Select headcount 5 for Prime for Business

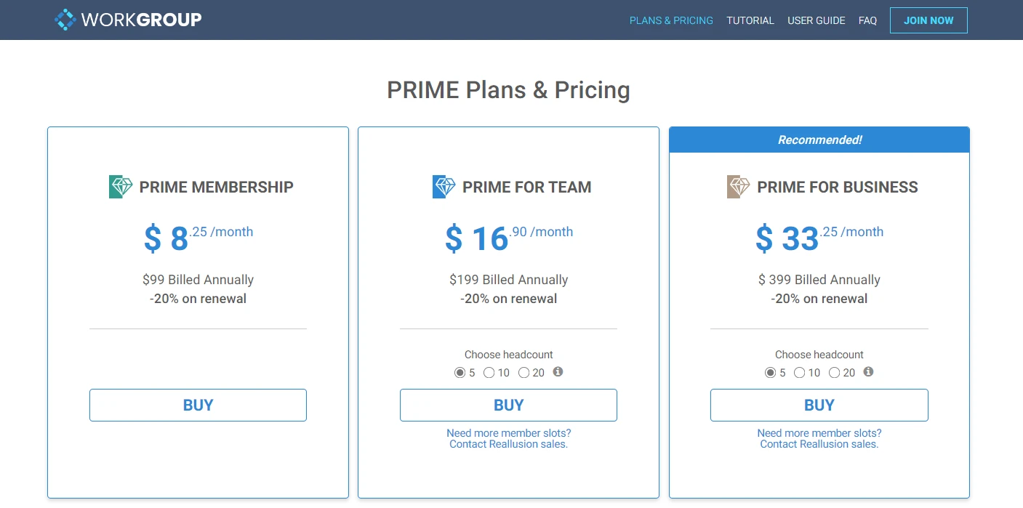point(770,373)
